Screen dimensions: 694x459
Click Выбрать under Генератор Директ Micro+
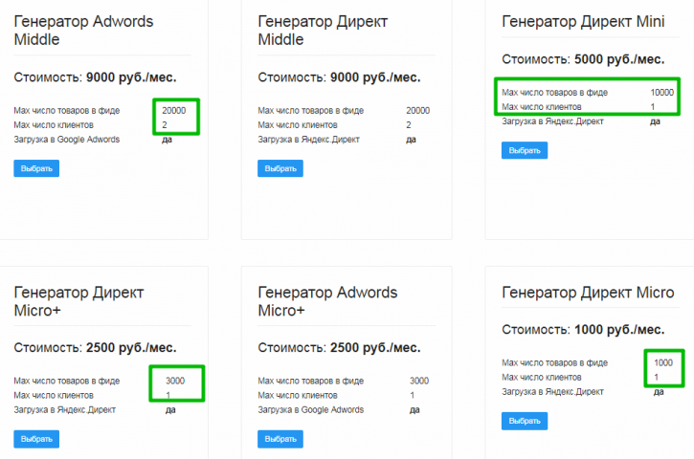coord(36,439)
